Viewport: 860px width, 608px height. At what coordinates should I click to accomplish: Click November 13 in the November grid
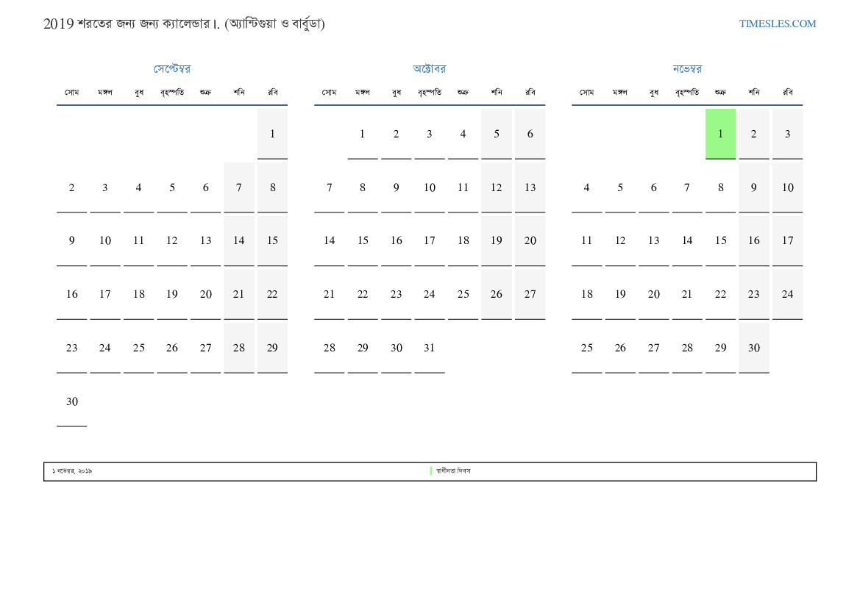653,240
